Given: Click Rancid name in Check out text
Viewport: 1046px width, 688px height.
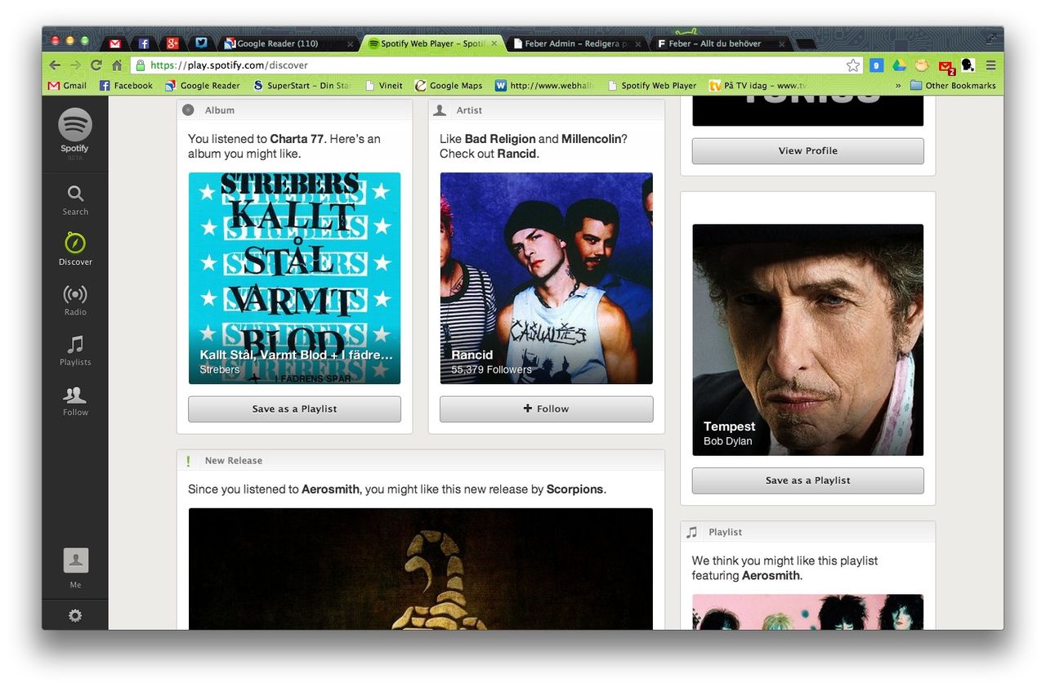Looking at the screenshot, I should click(516, 154).
